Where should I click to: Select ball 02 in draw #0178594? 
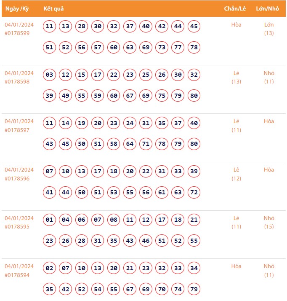[50, 269]
